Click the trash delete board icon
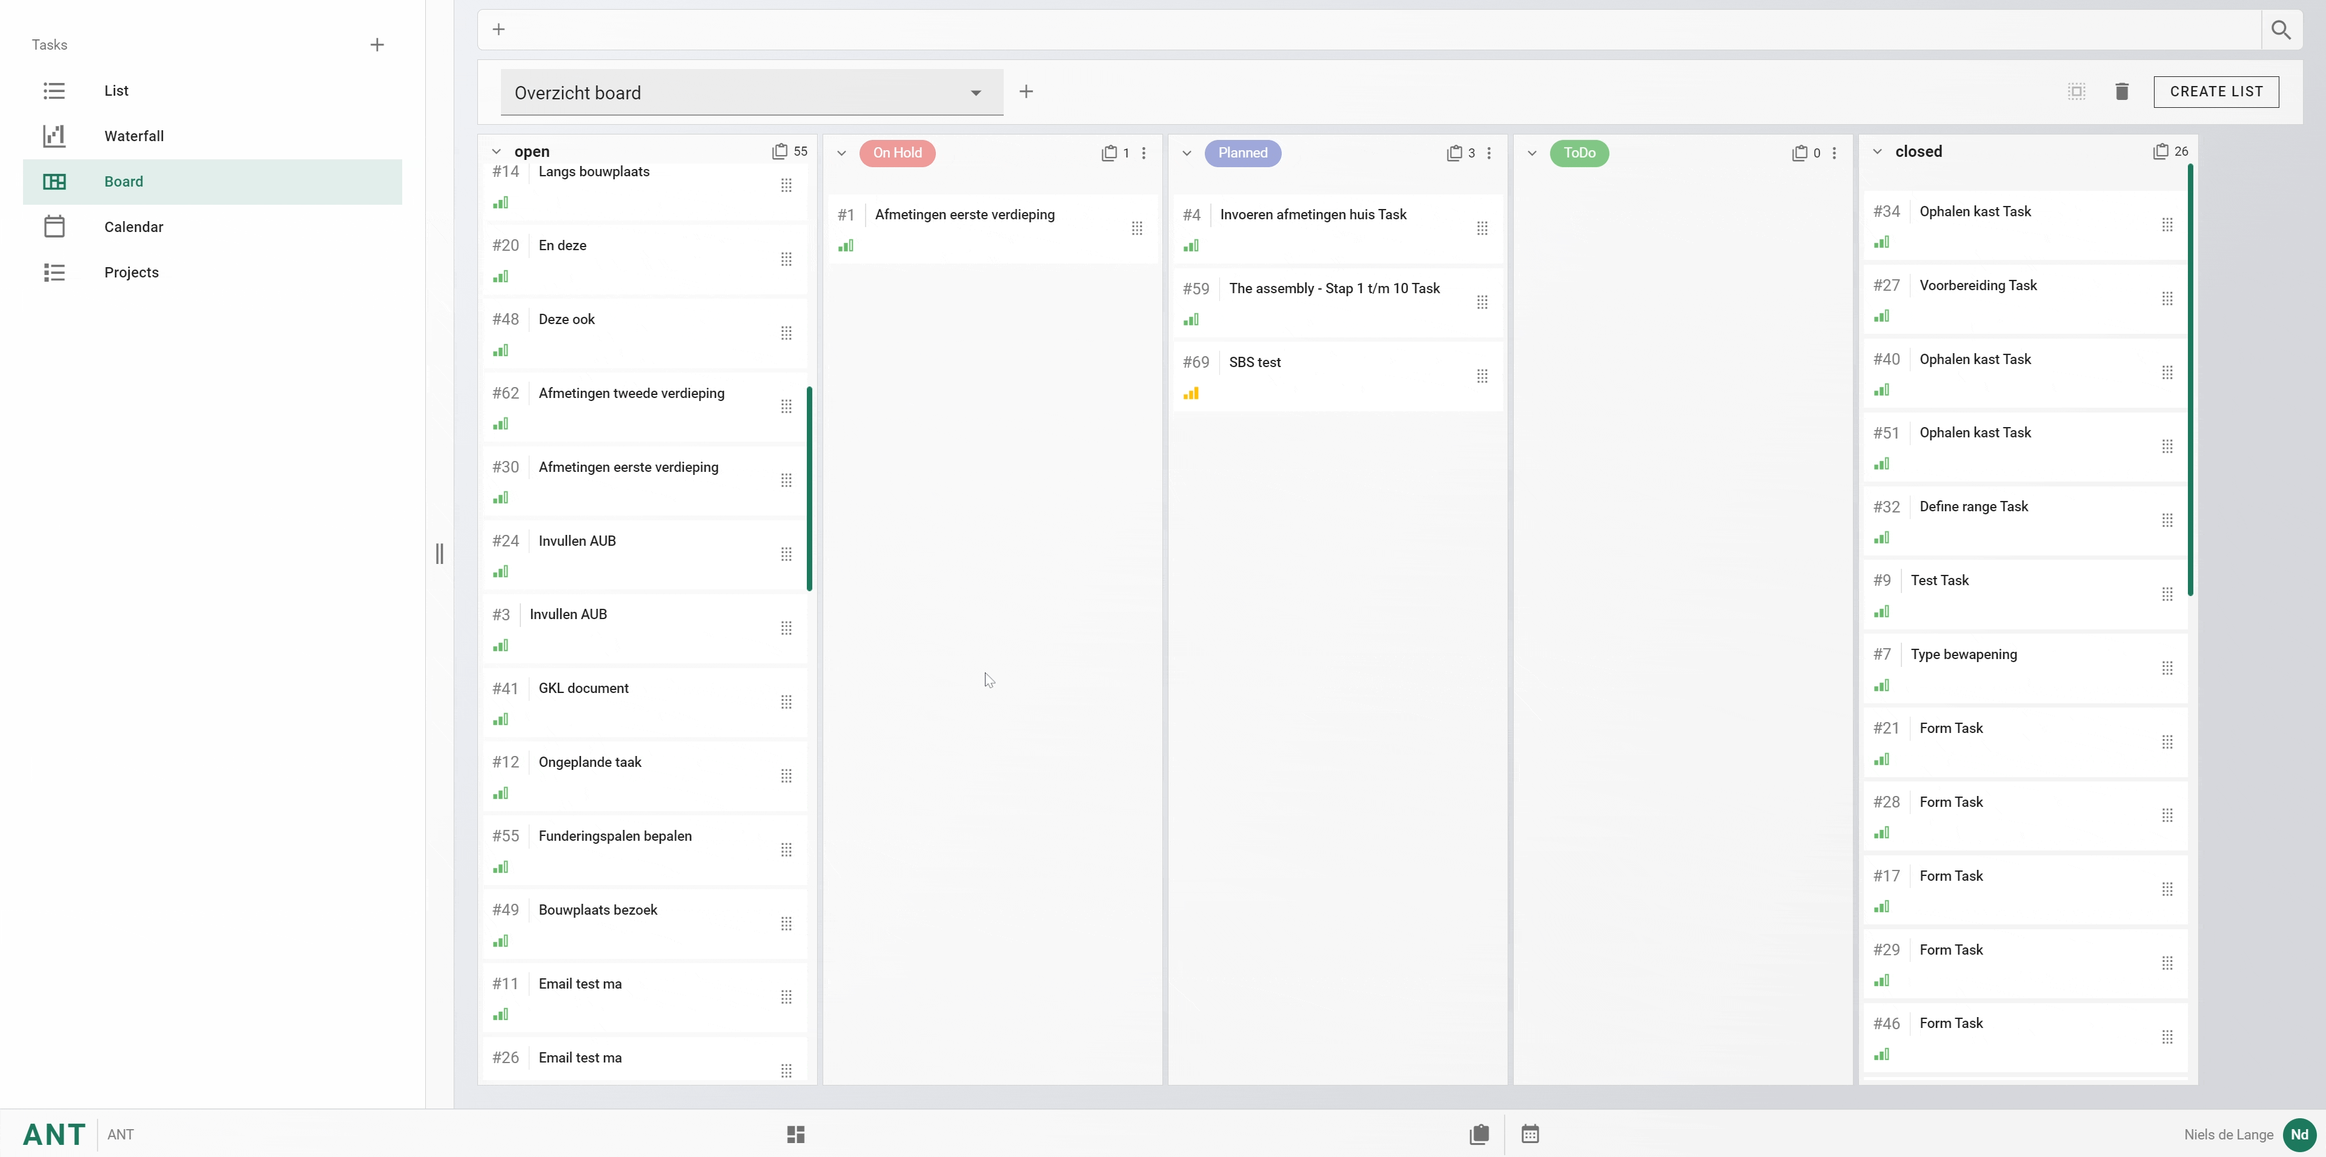This screenshot has width=2326, height=1157. coord(2122,91)
